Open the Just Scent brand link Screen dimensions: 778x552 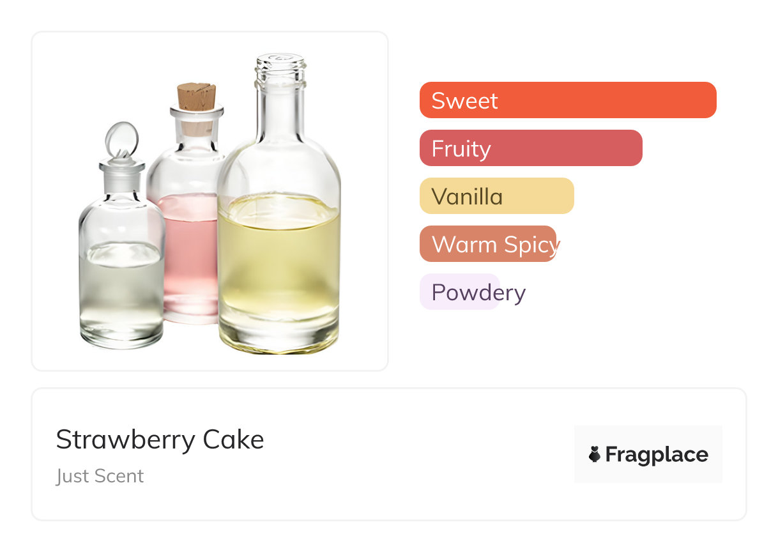coord(100,476)
